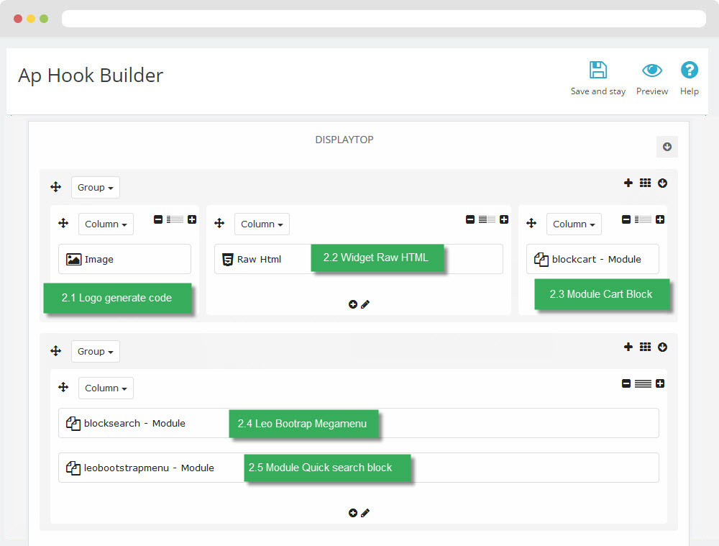This screenshot has height=546, width=719.
Task: Click the DISPLAYTOP hook heading
Action: tap(344, 140)
